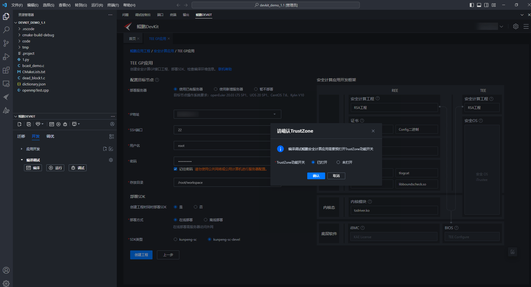Click 确认 in TrustZone dialog
This screenshot has height=287, width=531.
coord(316,176)
